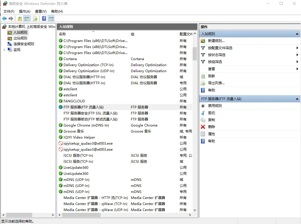Expand 按组筛选 submenu arrow

click(x=297, y=62)
